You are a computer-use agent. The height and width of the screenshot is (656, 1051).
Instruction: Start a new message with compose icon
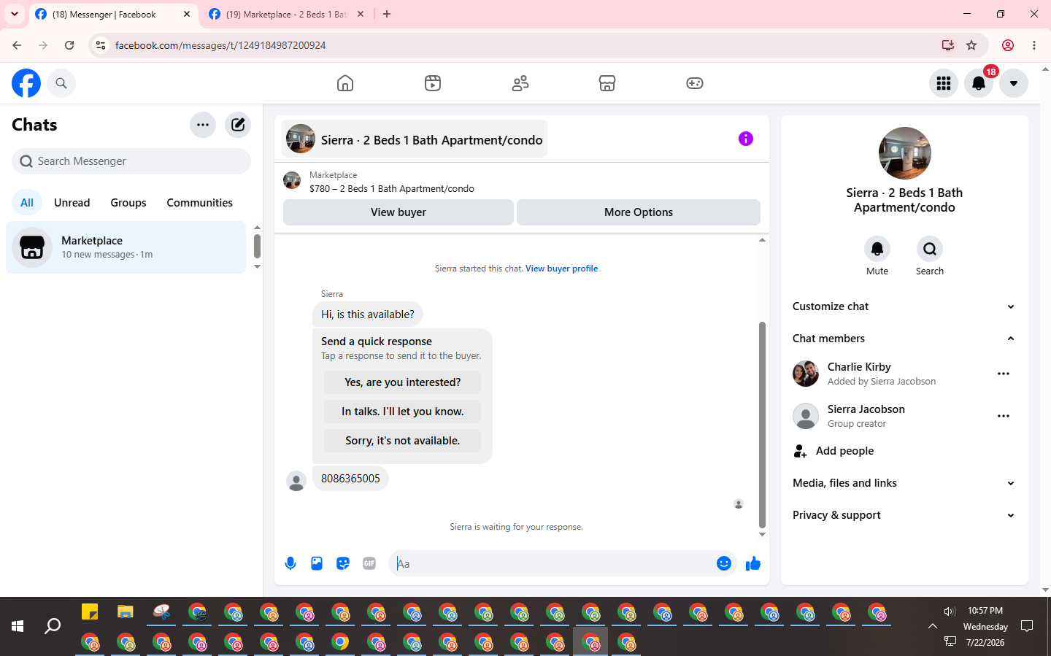238,125
